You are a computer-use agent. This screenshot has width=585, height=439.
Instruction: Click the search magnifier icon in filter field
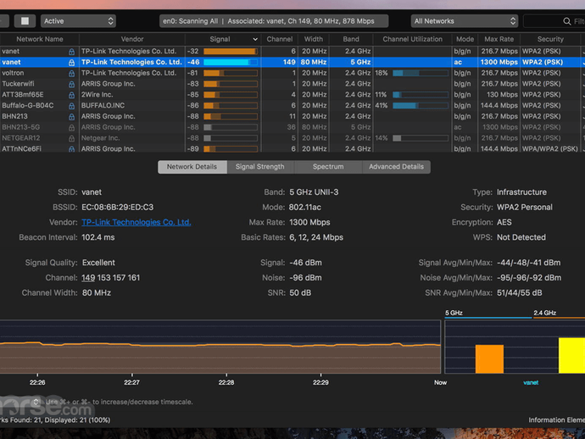coord(566,21)
